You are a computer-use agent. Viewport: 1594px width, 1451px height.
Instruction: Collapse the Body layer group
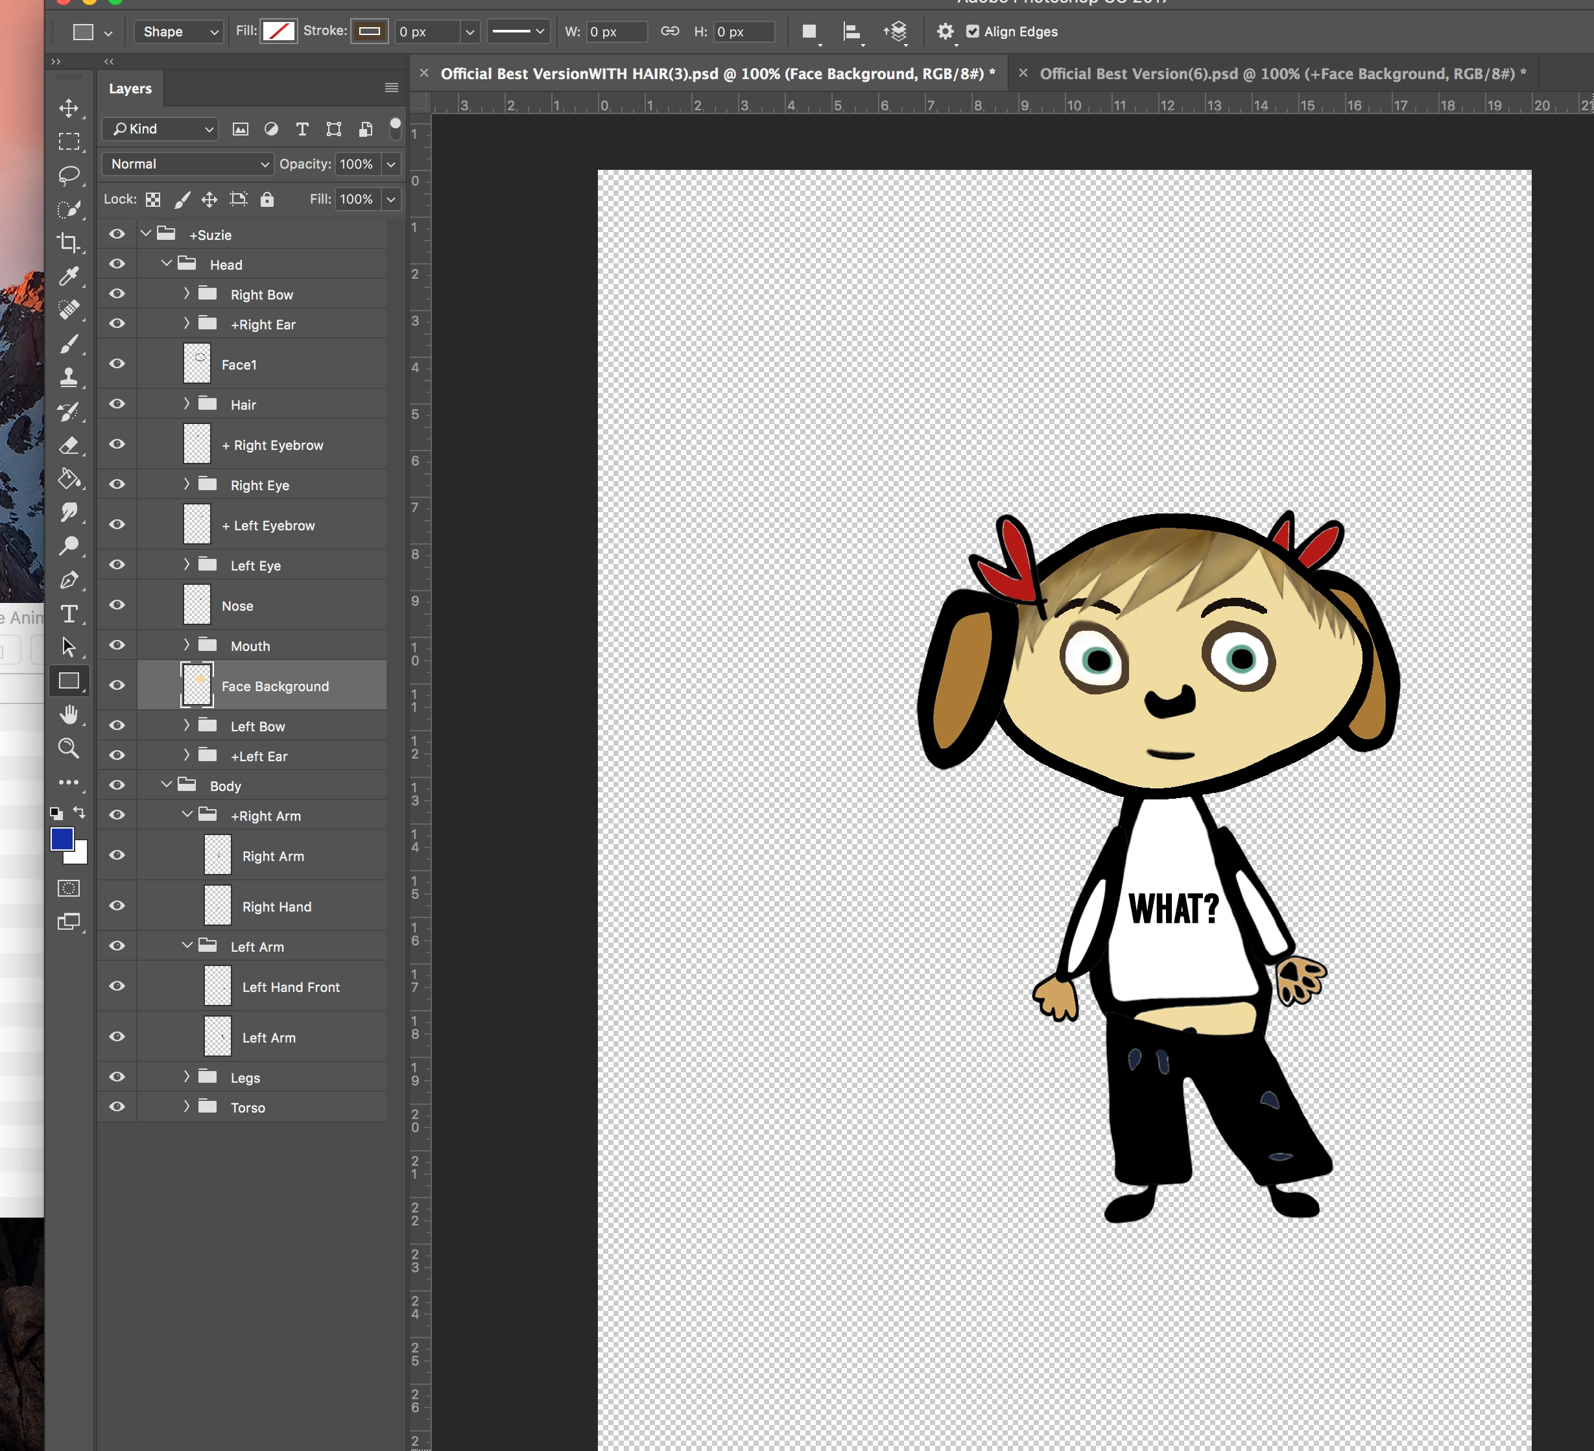tap(166, 784)
